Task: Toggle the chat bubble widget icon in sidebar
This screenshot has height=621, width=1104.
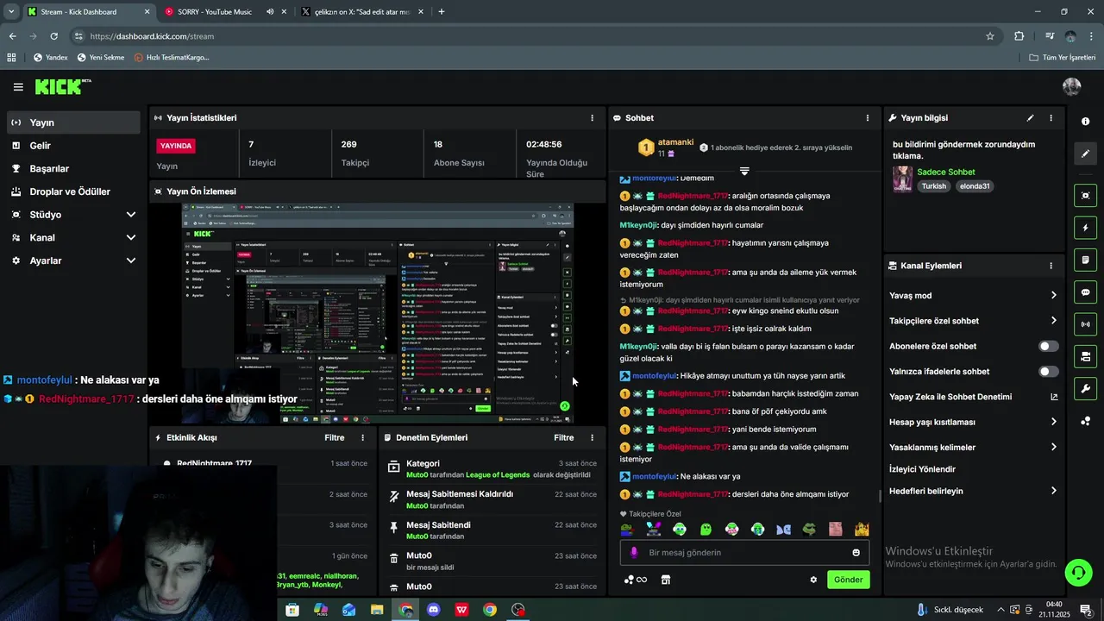Action: 1086,292
